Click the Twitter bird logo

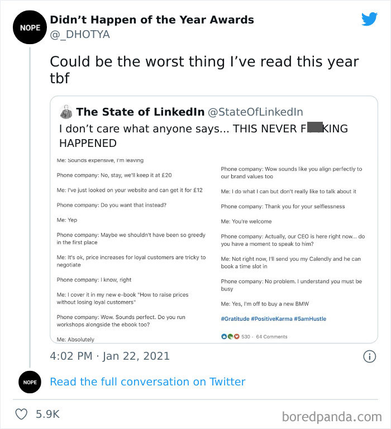pos(369,19)
